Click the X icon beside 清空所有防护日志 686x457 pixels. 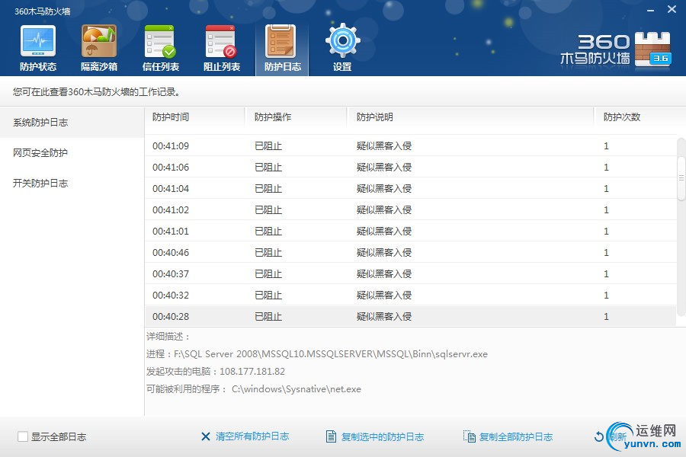tap(205, 436)
